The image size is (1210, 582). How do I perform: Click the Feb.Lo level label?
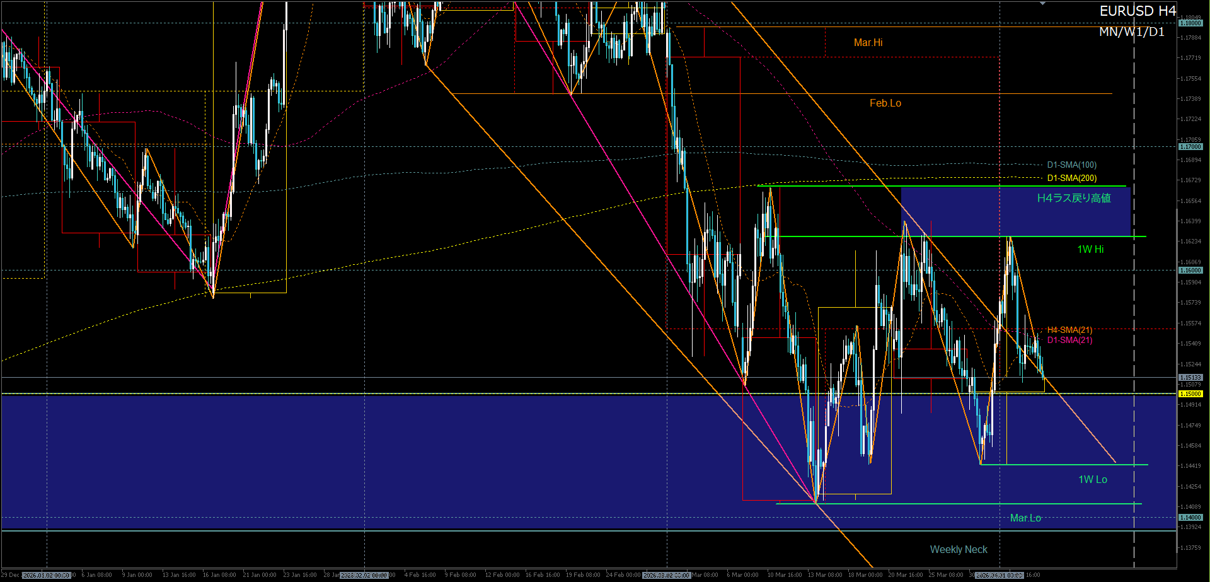[885, 103]
